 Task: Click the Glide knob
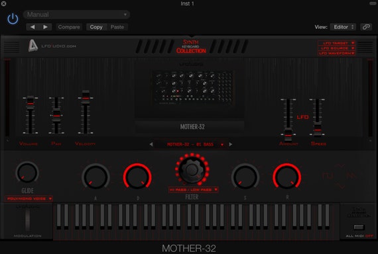click(27, 173)
